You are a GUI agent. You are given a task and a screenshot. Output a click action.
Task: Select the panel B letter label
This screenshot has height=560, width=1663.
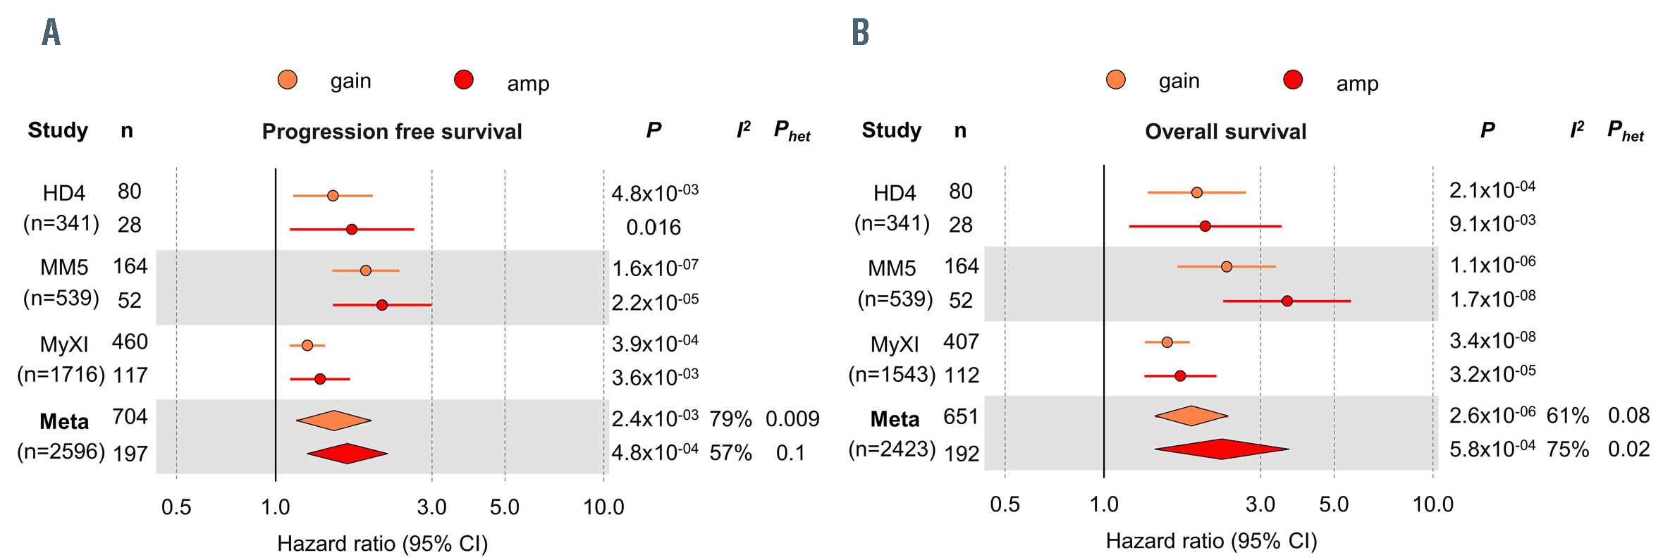coord(860,32)
